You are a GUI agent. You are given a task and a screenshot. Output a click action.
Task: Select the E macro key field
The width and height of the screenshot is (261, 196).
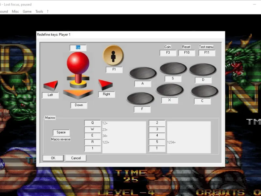93,136
